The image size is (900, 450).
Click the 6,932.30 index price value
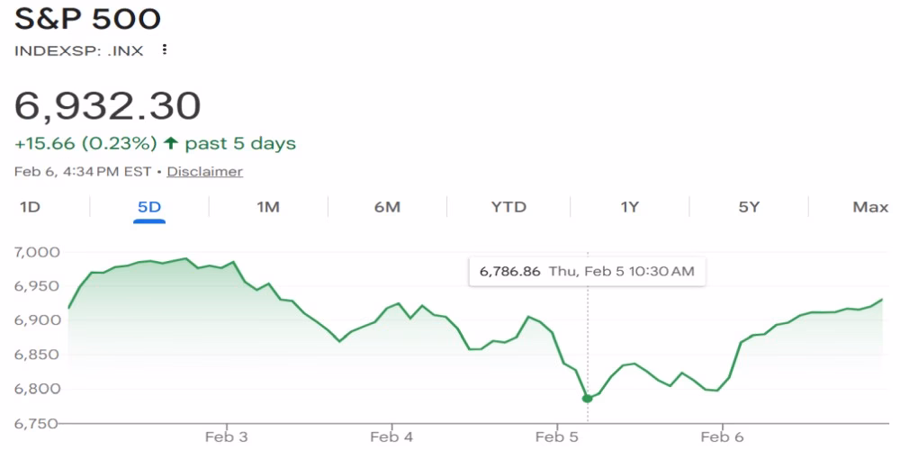pyautogui.click(x=107, y=106)
